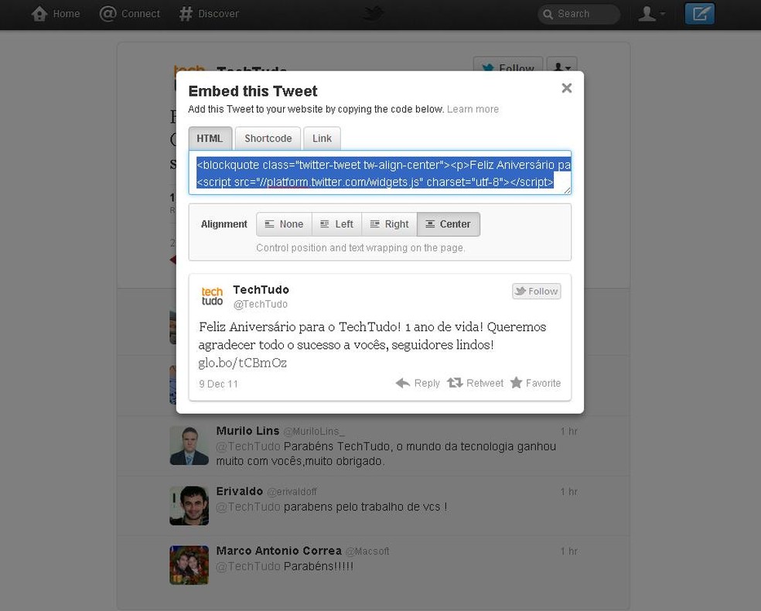The height and width of the screenshot is (611, 761).
Task: Click Marco Antonio Correa's avatar
Action: pyautogui.click(x=189, y=565)
